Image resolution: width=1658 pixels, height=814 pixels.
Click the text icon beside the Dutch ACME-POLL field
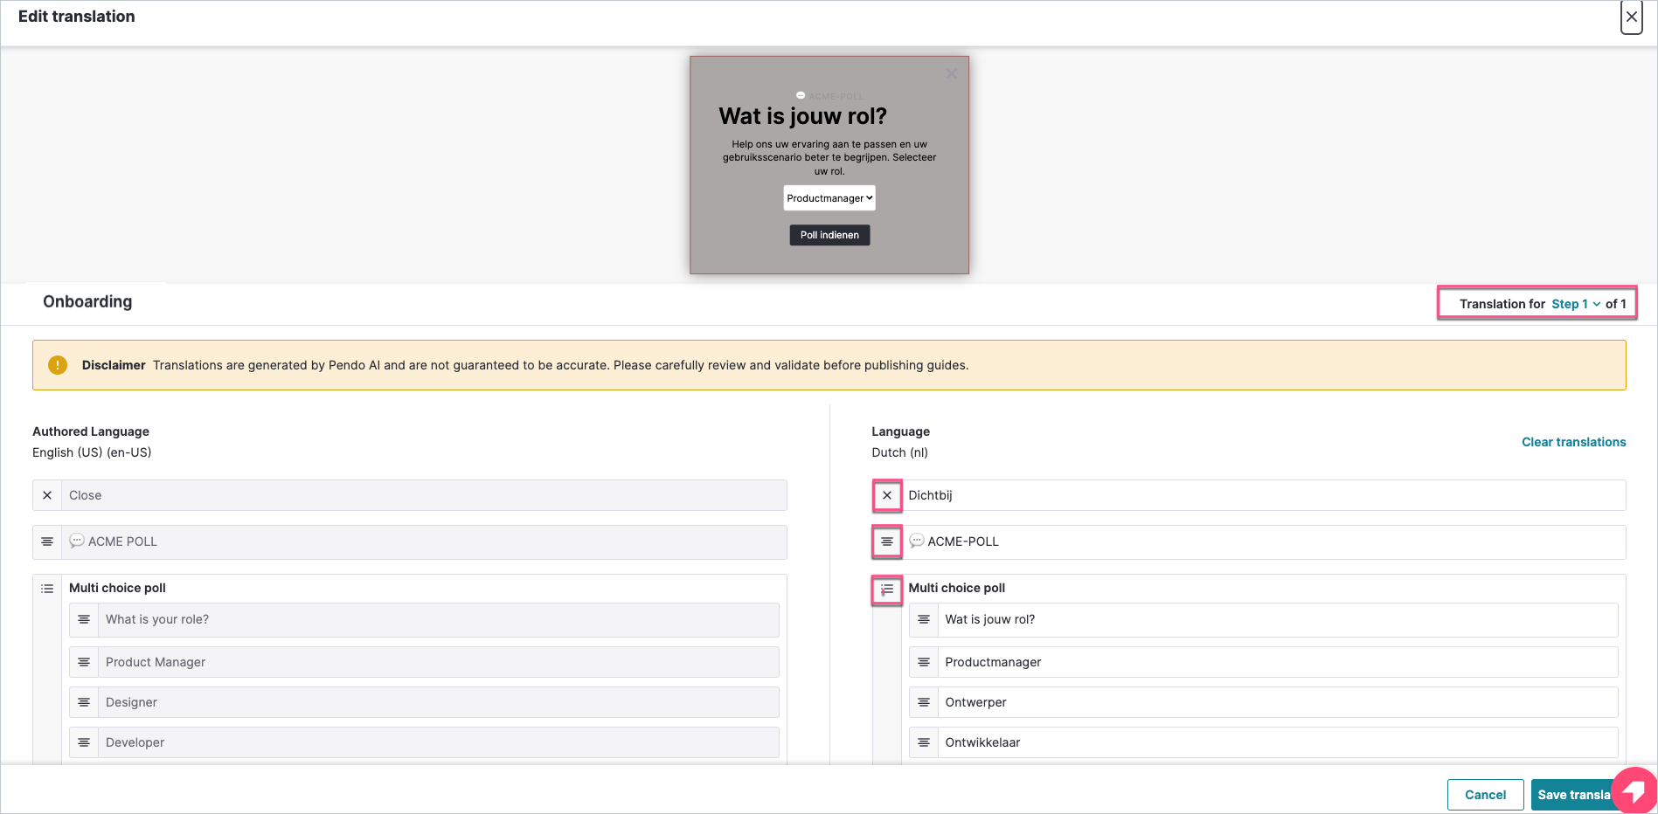(x=886, y=542)
